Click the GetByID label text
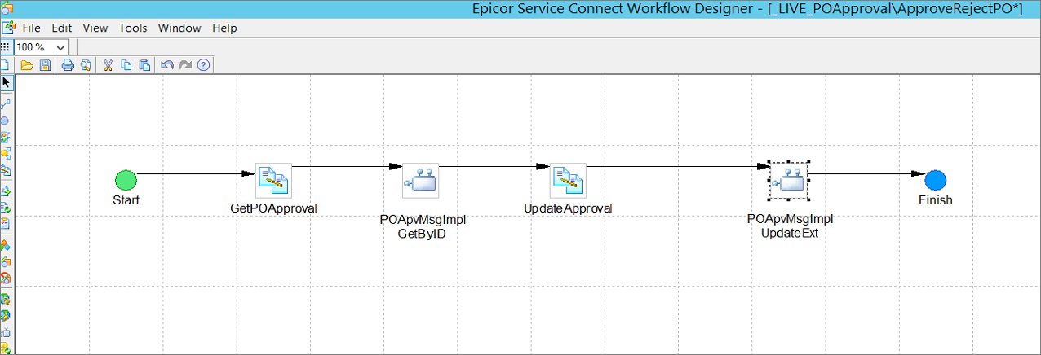This screenshot has height=355, width=1041. coord(421,234)
